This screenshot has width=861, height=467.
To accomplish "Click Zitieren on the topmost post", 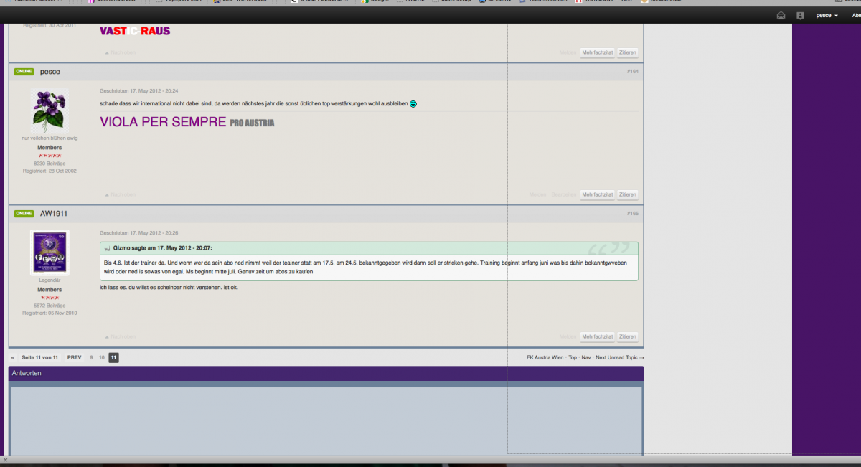I will click(x=628, y=52).
